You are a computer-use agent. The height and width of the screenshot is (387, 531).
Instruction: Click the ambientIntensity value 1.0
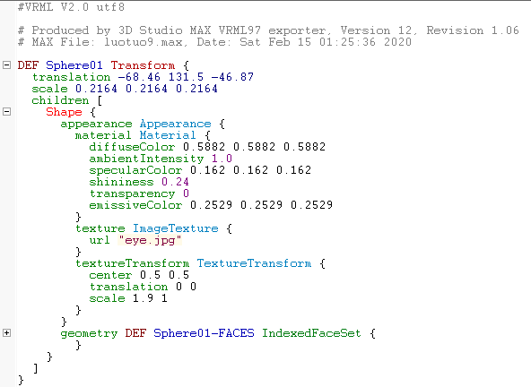click(x=222, y=159)
